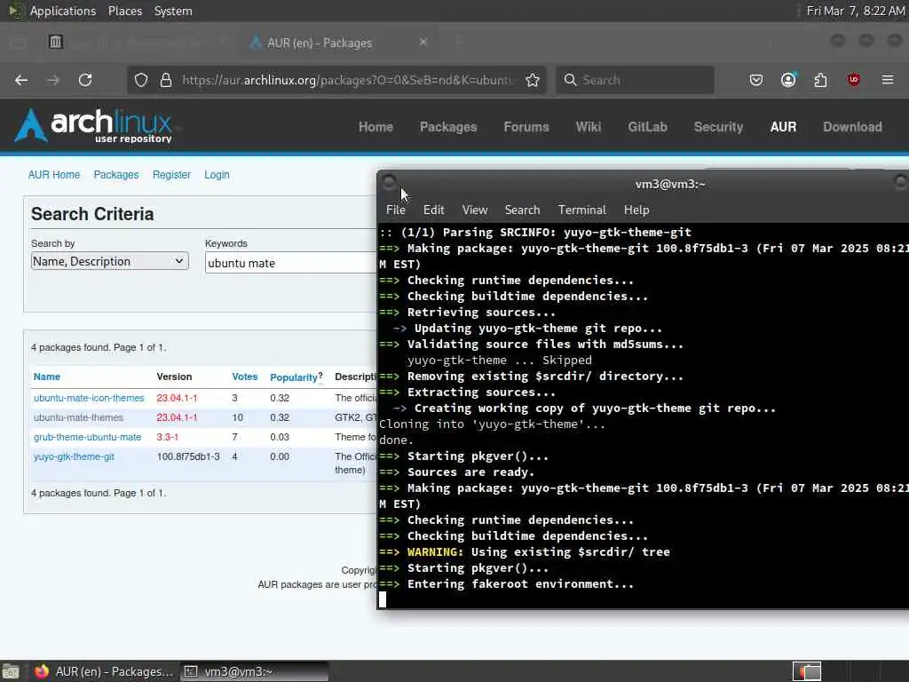Screen dimensions: 909x682
Task: Click Login link
Action: (x=217, y=175)
